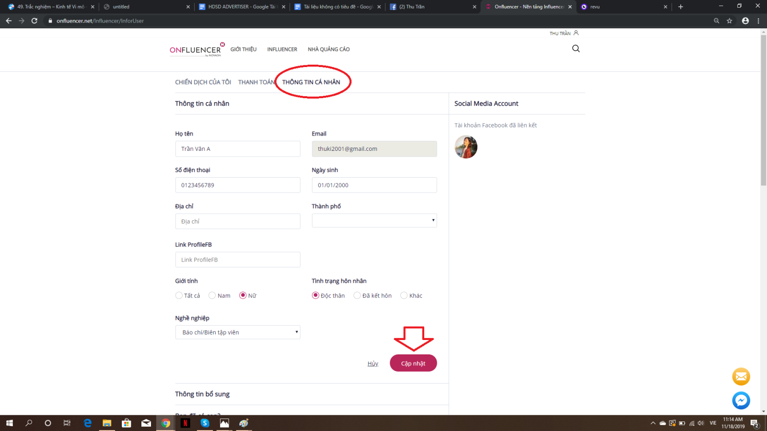Open Skype from the taskbar
This screenshot has height=431, width=767.
click(205, 423)
